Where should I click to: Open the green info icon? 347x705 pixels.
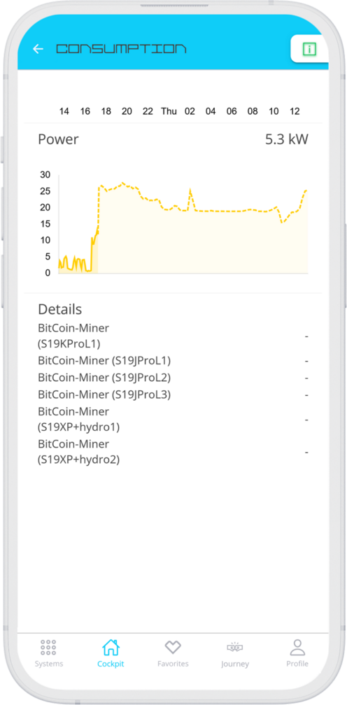click(309, 48)
